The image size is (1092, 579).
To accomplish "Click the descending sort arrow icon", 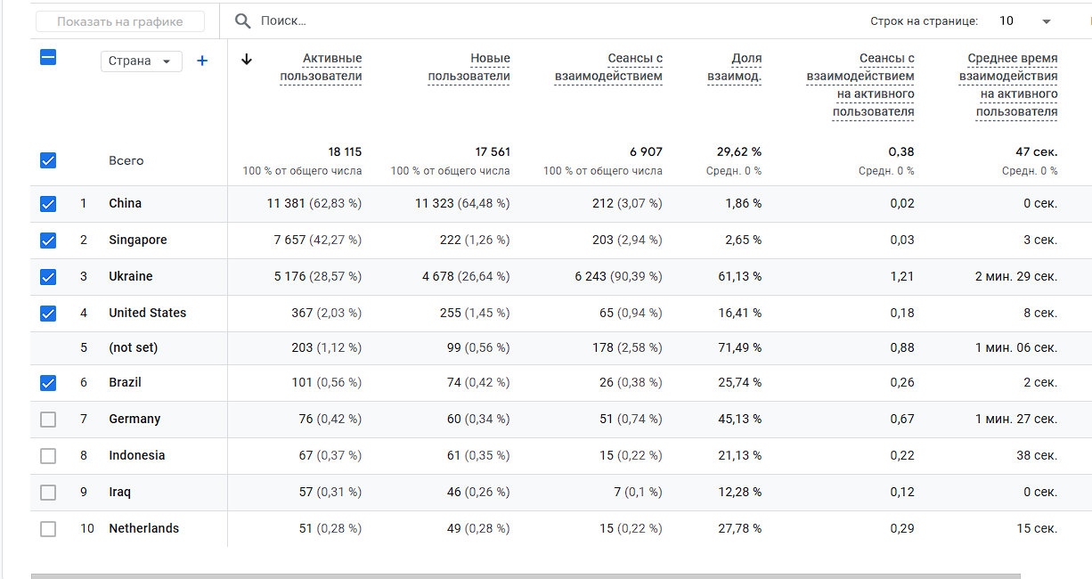I will (x=248, y=60).
